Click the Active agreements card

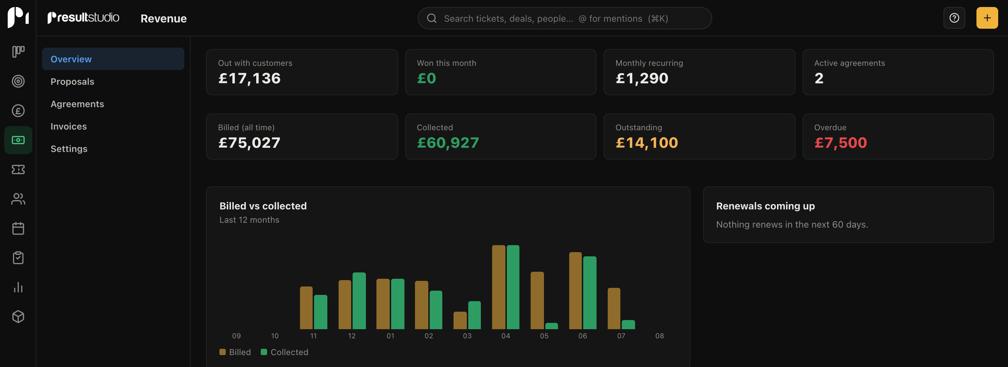(898, 72)
